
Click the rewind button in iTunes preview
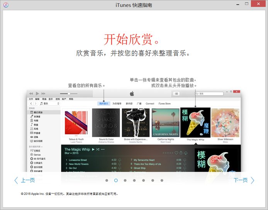pyautogui.click(x=31, y=94)
